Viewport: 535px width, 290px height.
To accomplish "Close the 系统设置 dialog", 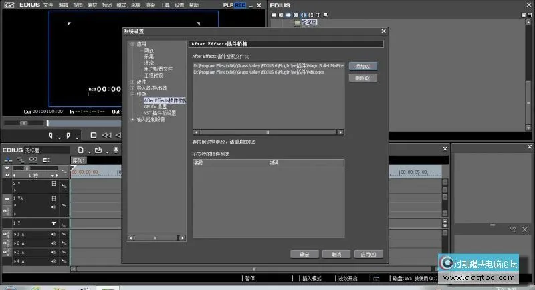I will pos(383,31).
